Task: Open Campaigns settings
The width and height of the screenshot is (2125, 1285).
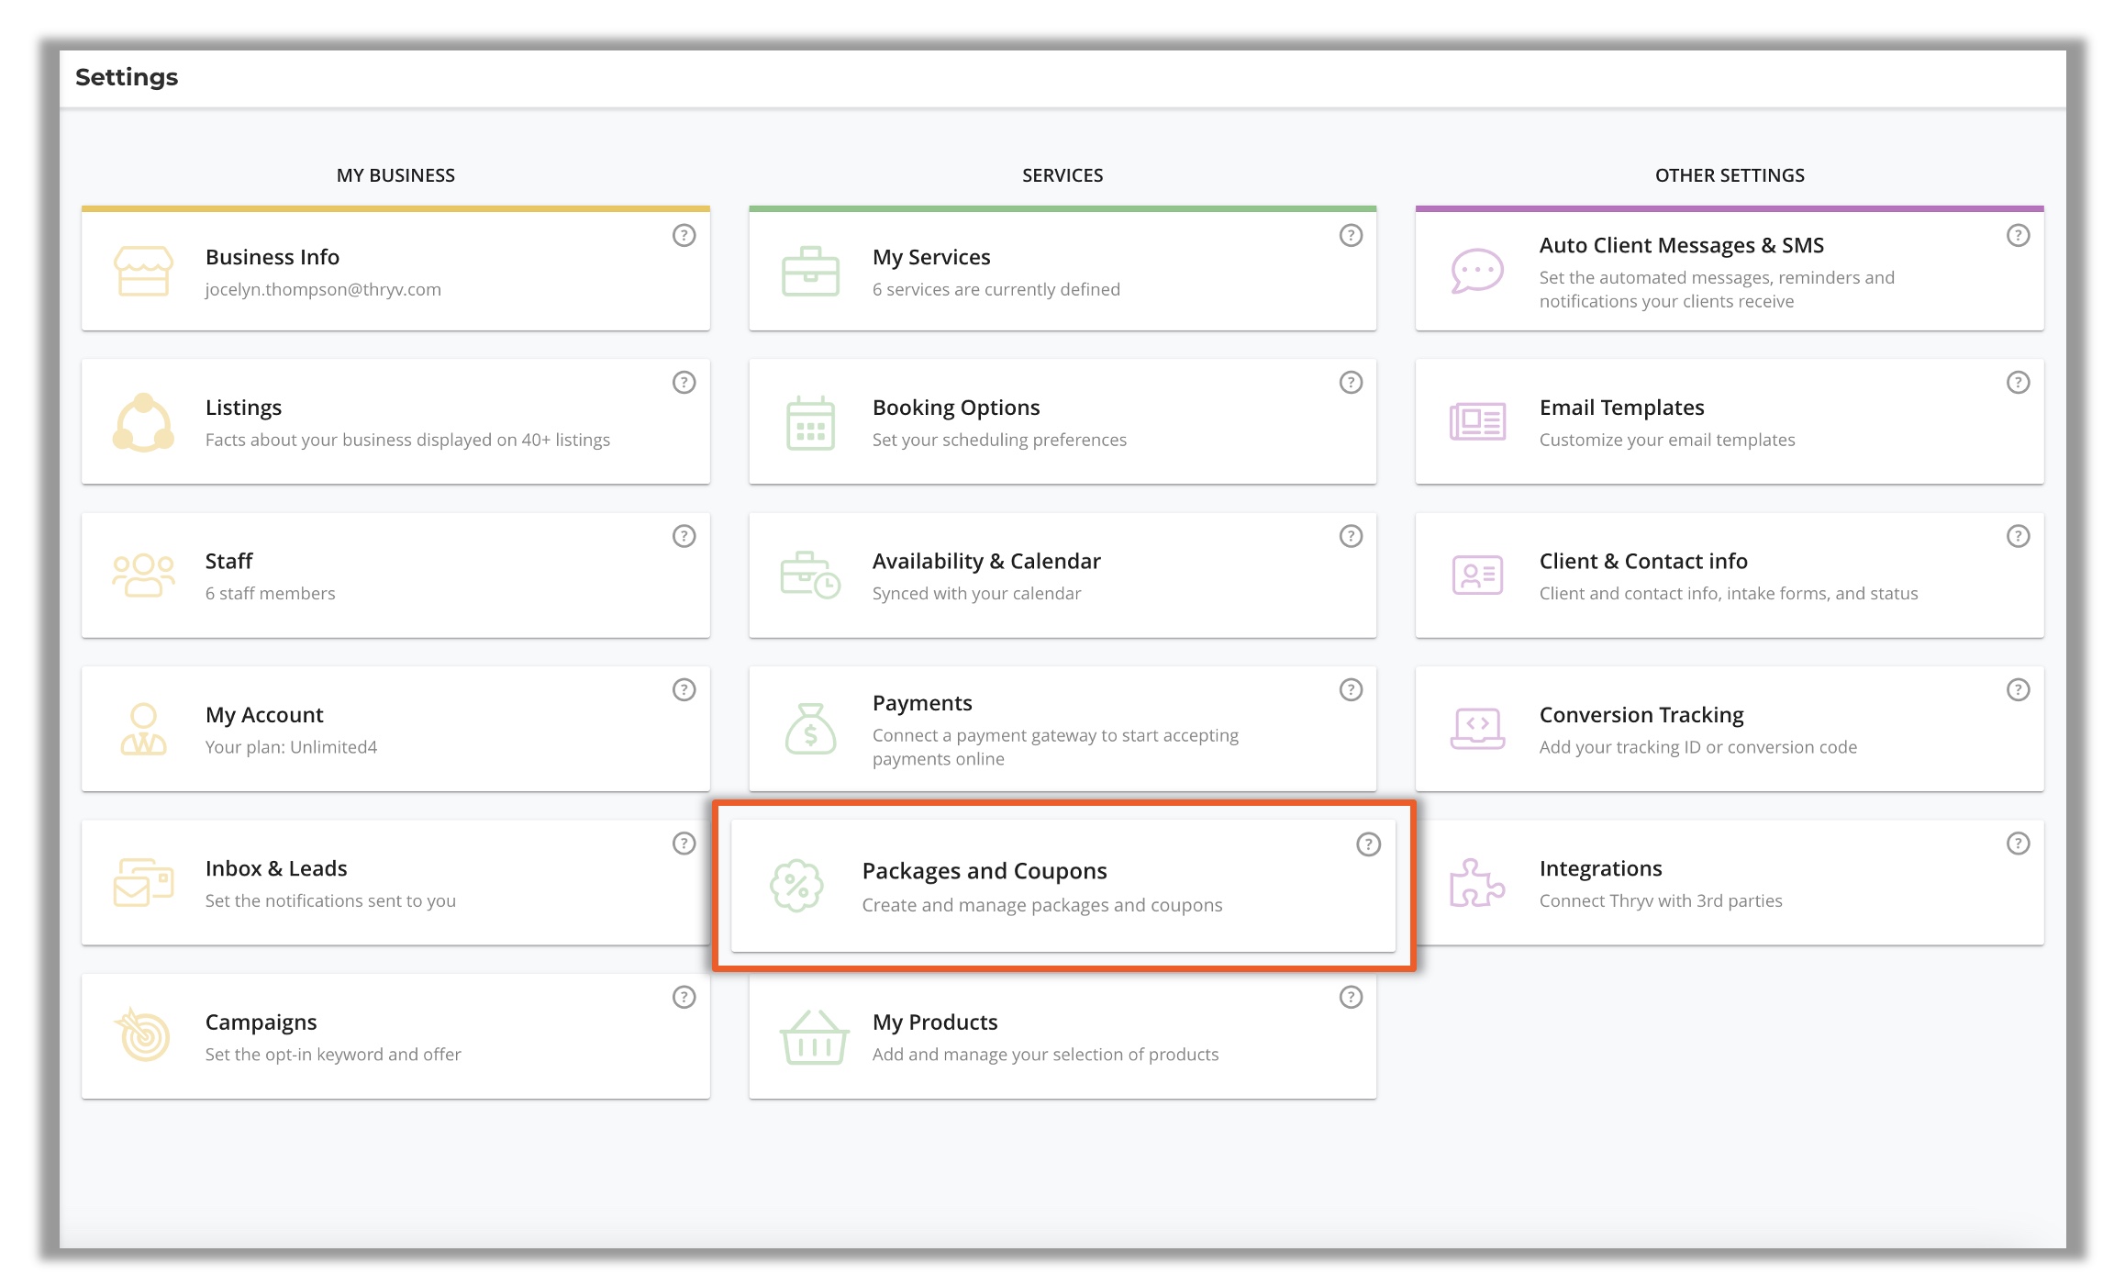Action: click(395, 1037)
